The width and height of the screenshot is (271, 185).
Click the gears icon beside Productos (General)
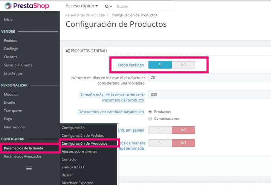pyautogui.click(x=68, y=51)
